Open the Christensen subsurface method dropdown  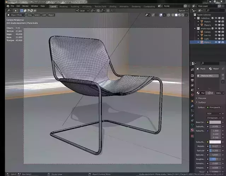[x=214, y=118]
